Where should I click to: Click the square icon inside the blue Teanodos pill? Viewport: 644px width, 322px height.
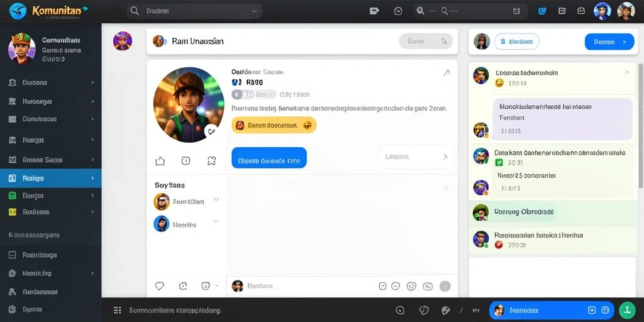coord(592,311)
